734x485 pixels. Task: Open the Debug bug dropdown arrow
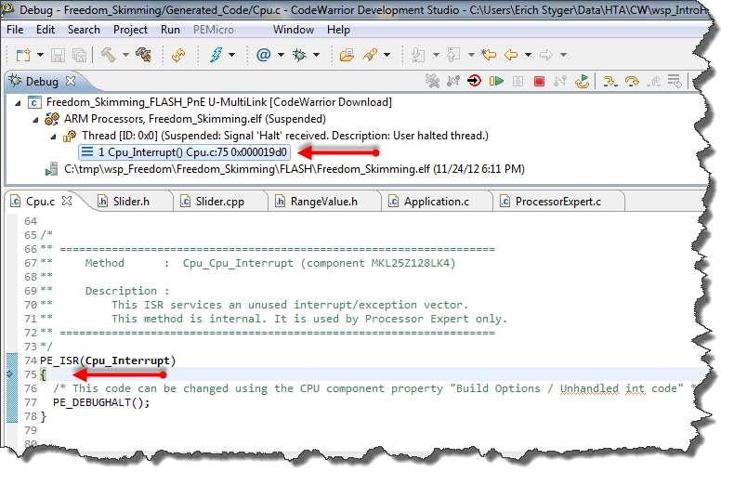317,55
